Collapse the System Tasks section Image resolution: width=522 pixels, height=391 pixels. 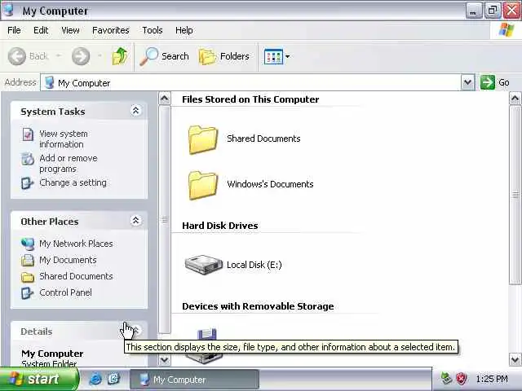(x=135, y=111)
